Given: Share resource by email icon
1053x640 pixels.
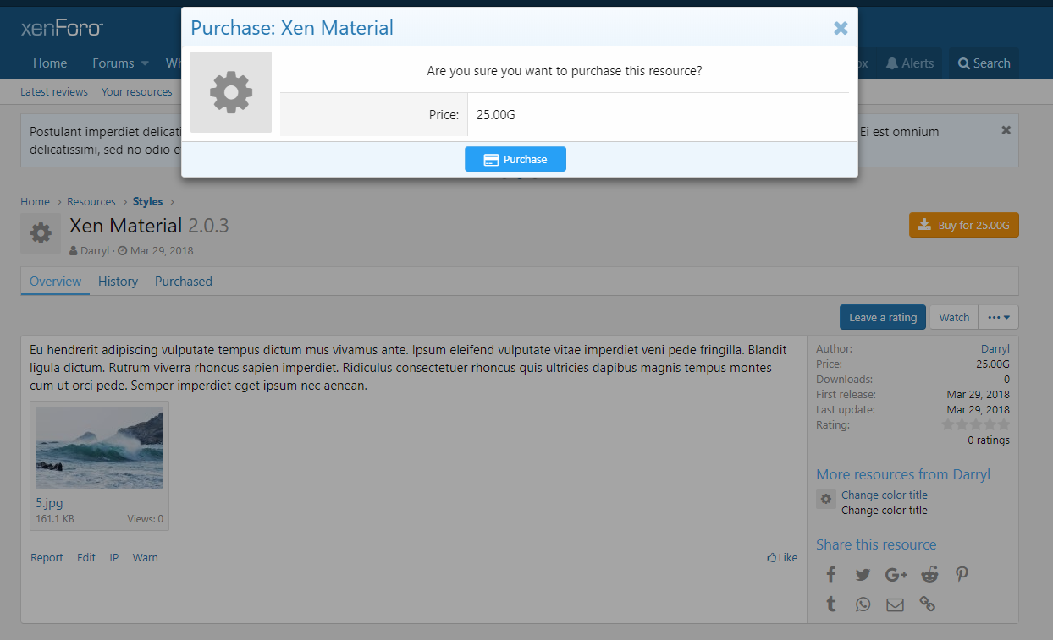Looking at the screenshot, I should point(895,604).
